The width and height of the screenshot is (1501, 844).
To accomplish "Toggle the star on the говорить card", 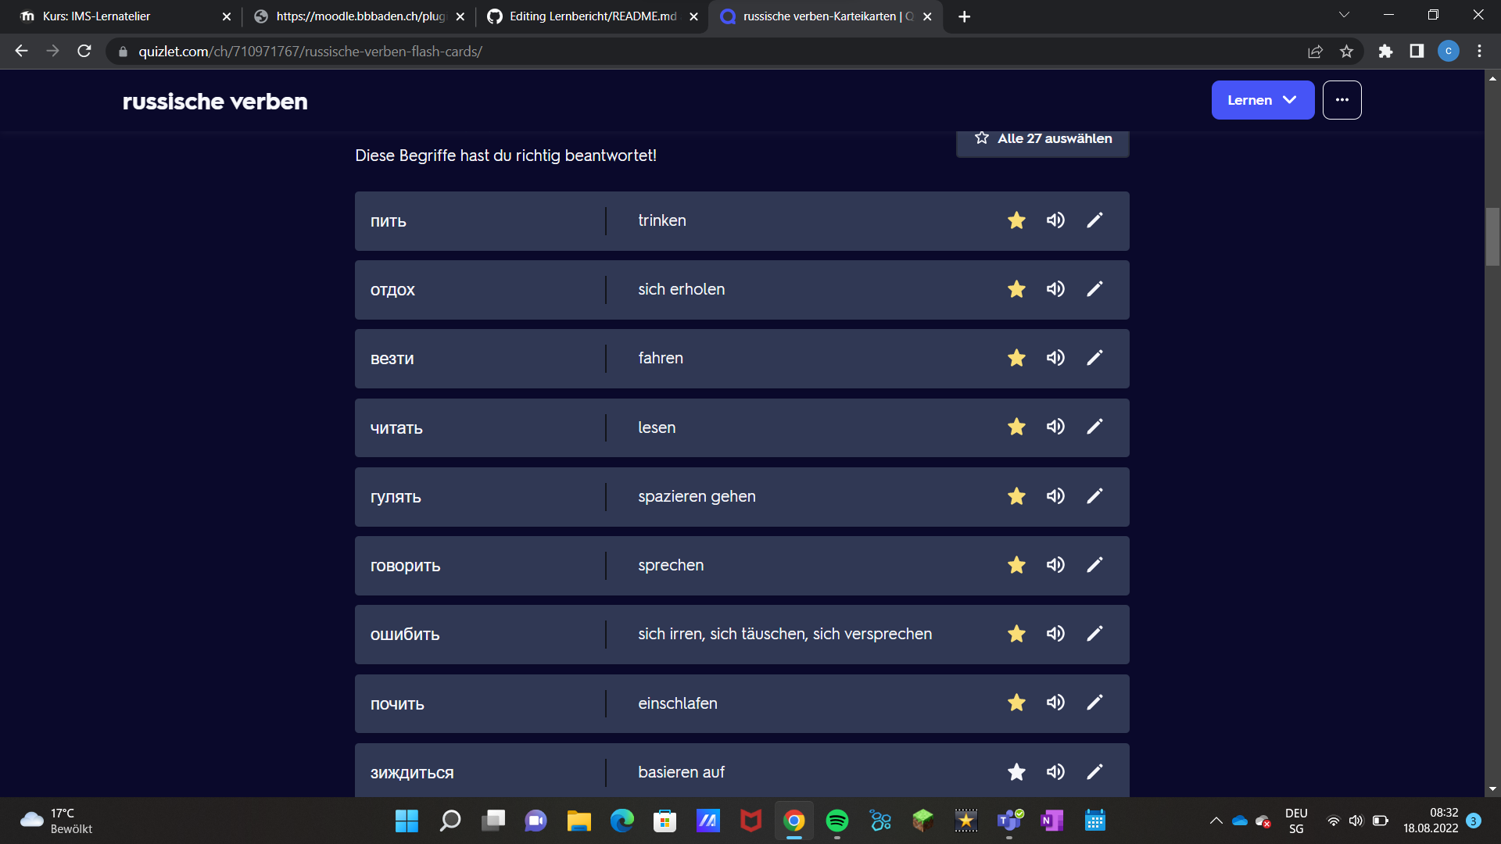I will click(1016, 565).
